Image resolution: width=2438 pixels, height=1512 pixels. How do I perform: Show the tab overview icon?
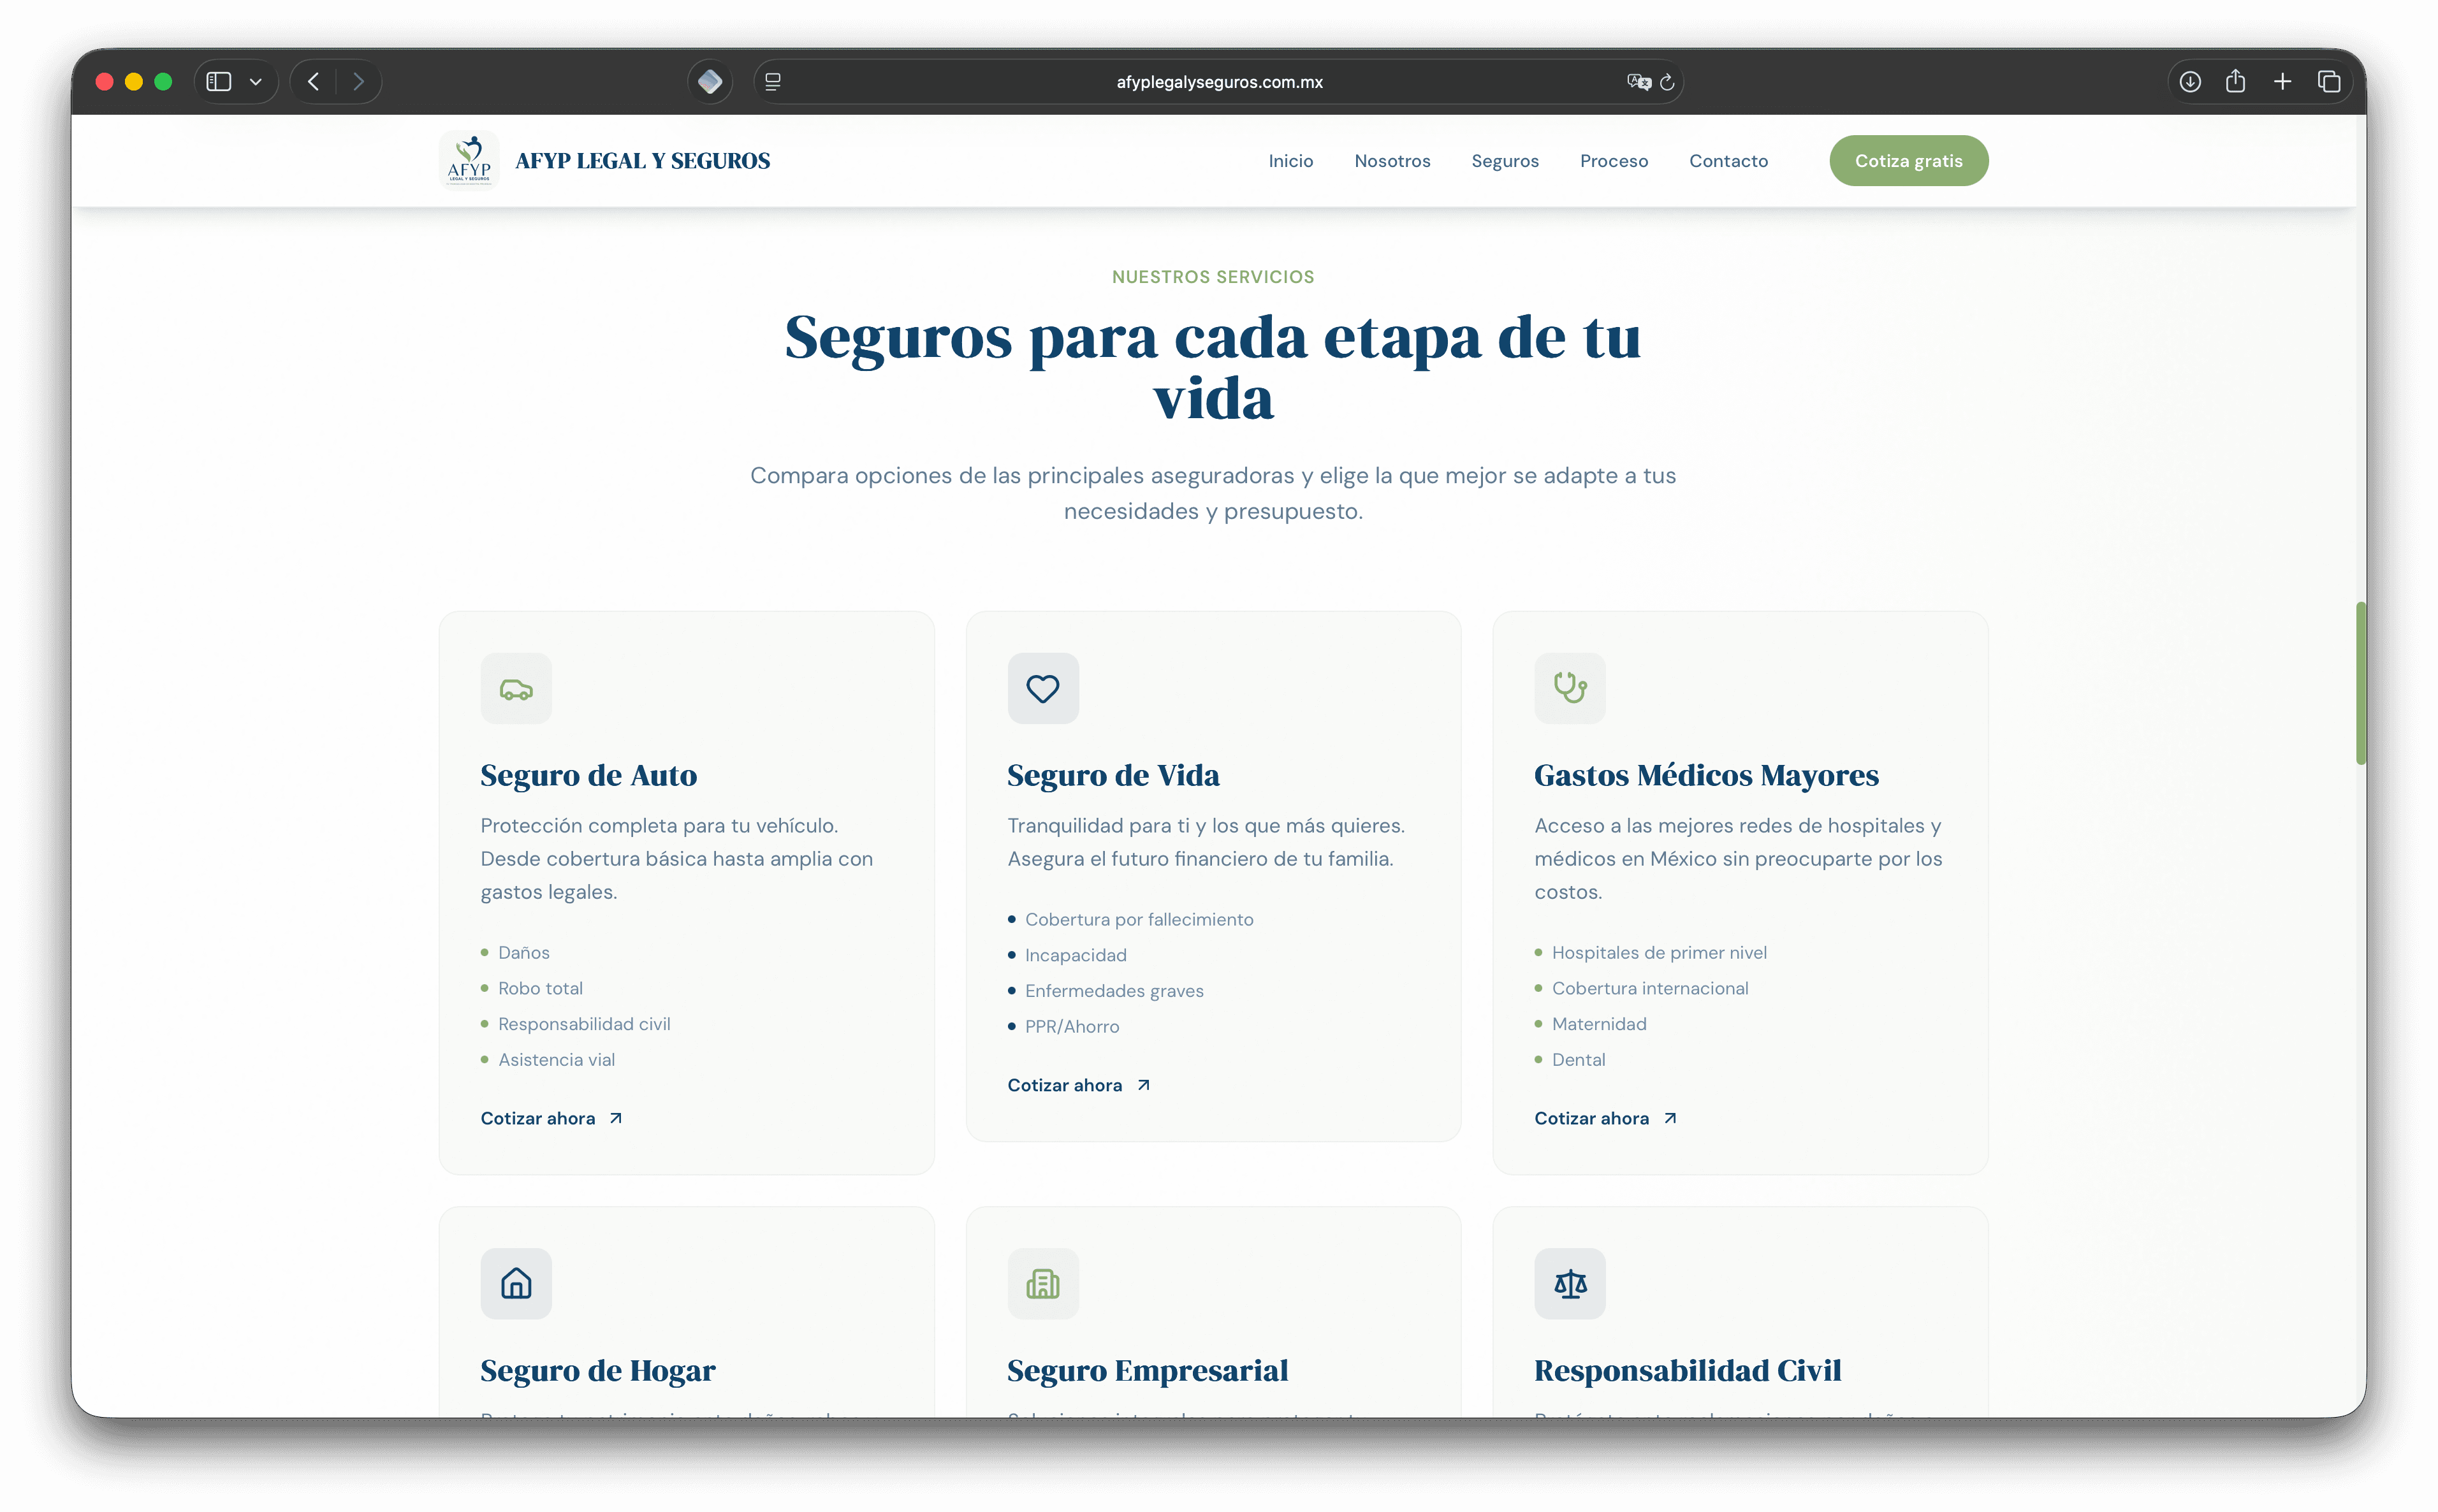[2329, 82]
